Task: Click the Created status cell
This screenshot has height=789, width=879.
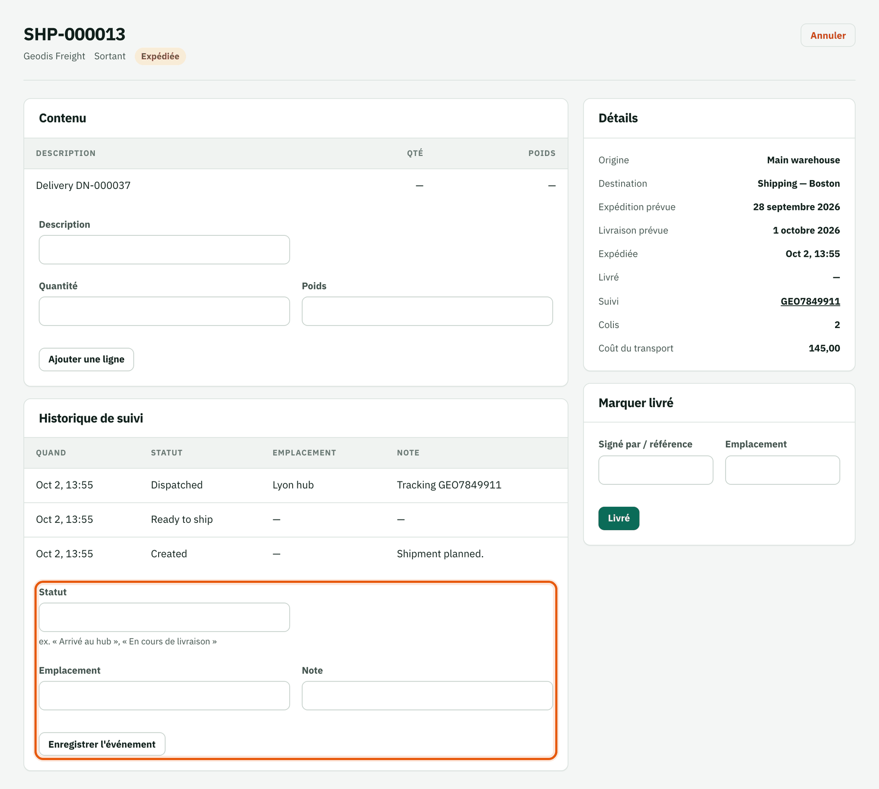Action: click(169, 554)
